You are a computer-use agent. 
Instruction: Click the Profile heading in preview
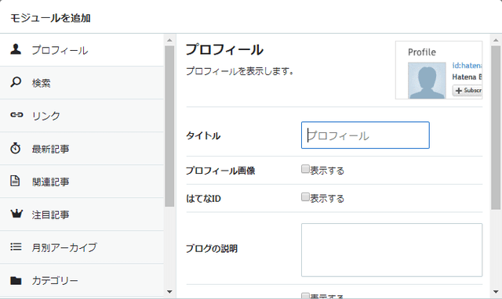[x=422, y=52]
